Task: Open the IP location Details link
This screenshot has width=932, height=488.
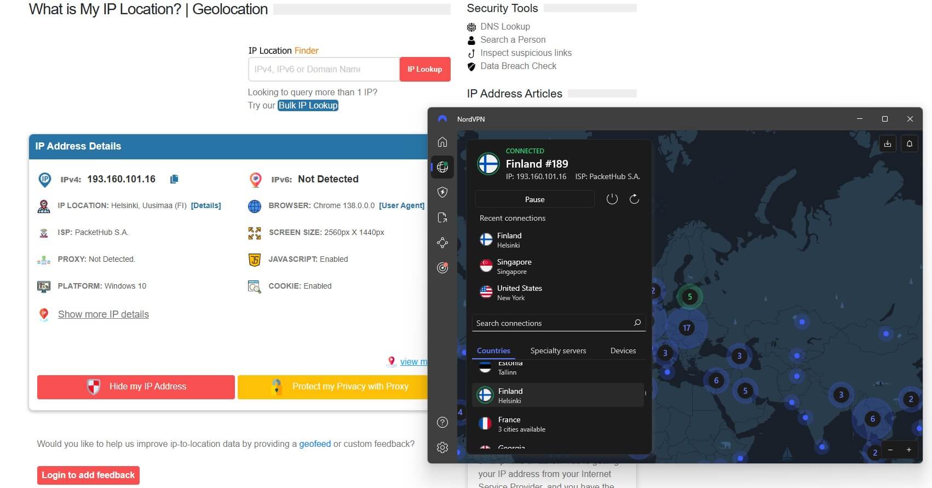Action: 206,205
